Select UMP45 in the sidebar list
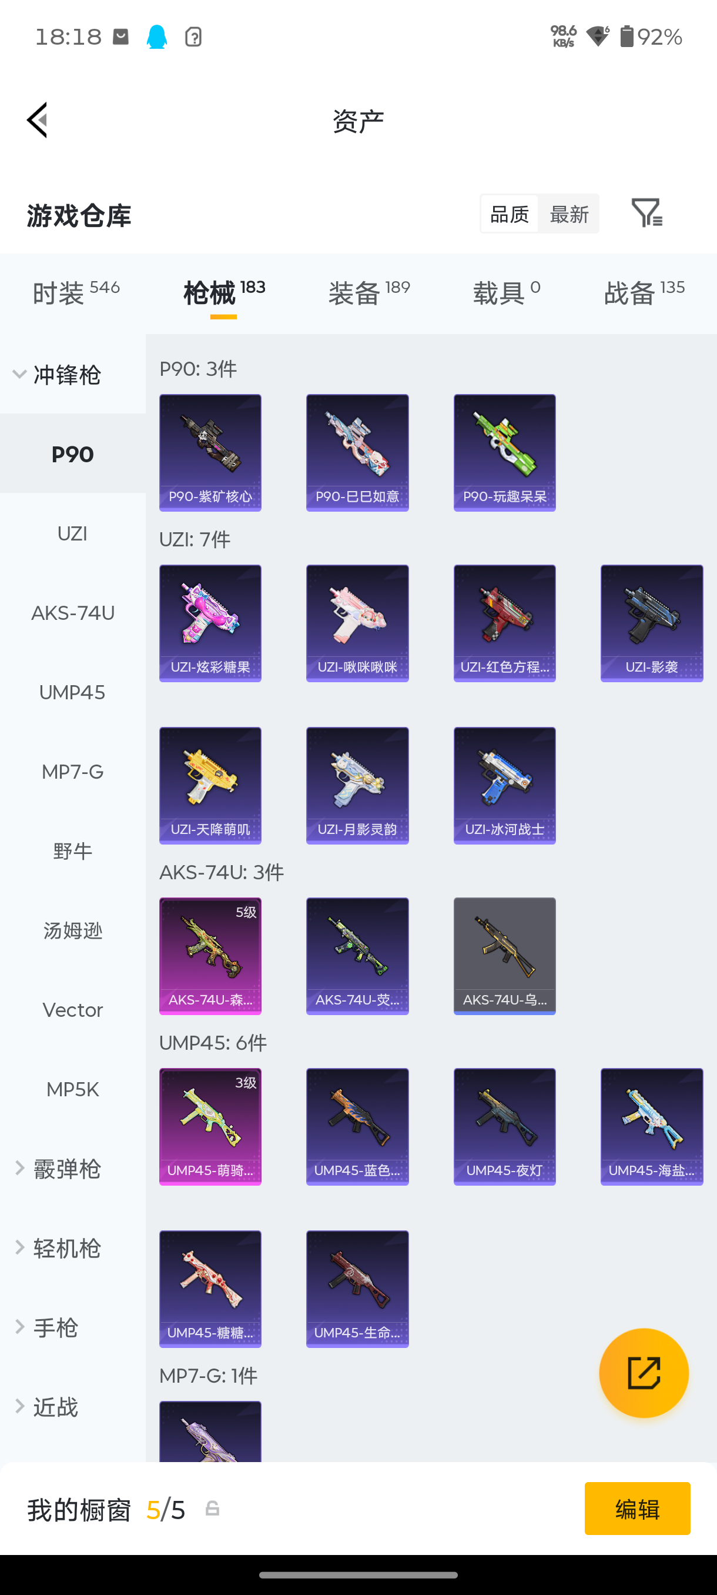Image resolution: width=717 pixels, height=1595 pixels. (x=72, y=692)
